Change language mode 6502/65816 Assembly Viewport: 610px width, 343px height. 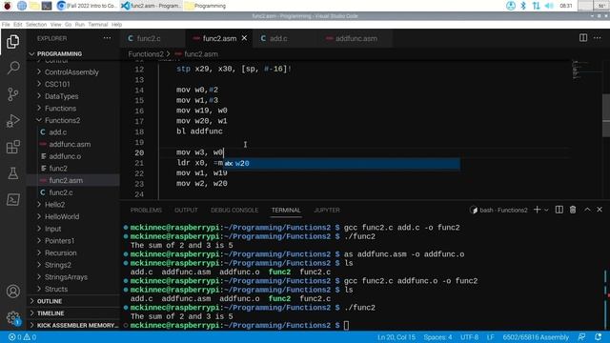(536, 337)
